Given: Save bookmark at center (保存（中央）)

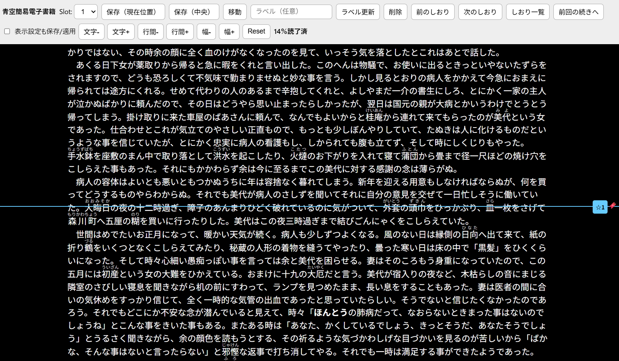Looking at the screenshot, I should [x=194, y=12].
